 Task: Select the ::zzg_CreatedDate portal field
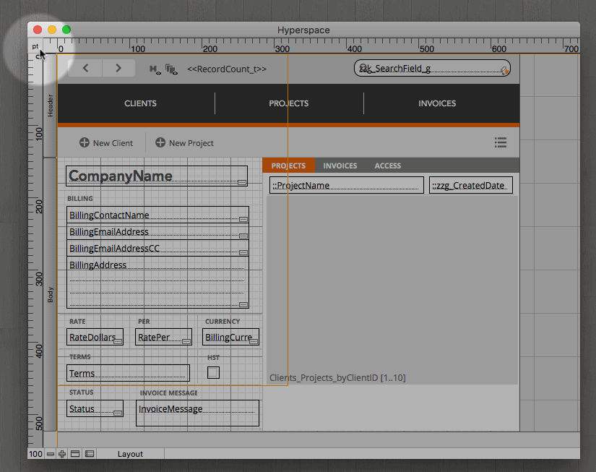pyautogui.click(x=471, y=185)
